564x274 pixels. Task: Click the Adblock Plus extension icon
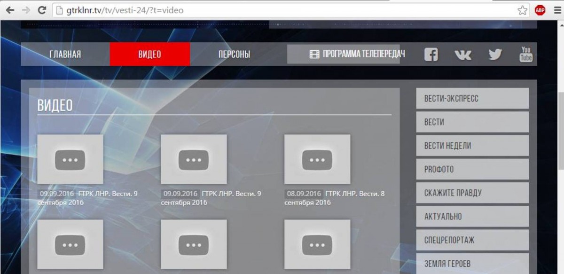pos(540,9)
